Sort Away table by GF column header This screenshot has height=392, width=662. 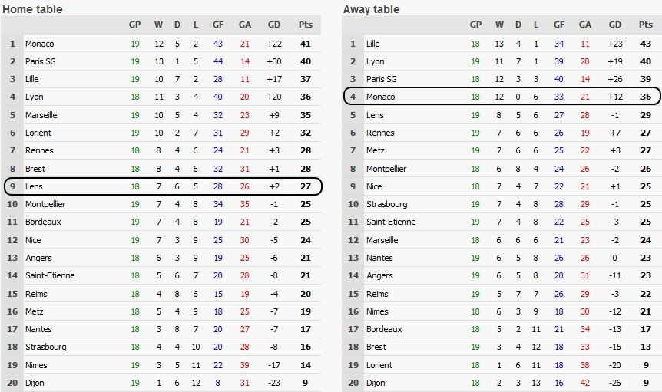[x=560, y=25]
